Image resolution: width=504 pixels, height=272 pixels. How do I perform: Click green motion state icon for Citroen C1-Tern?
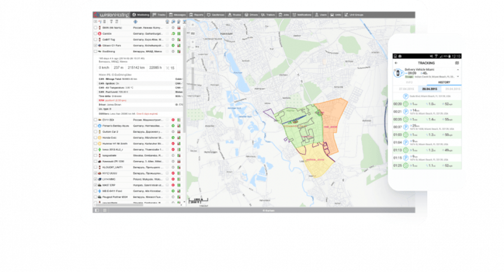(x=173, y=45)
